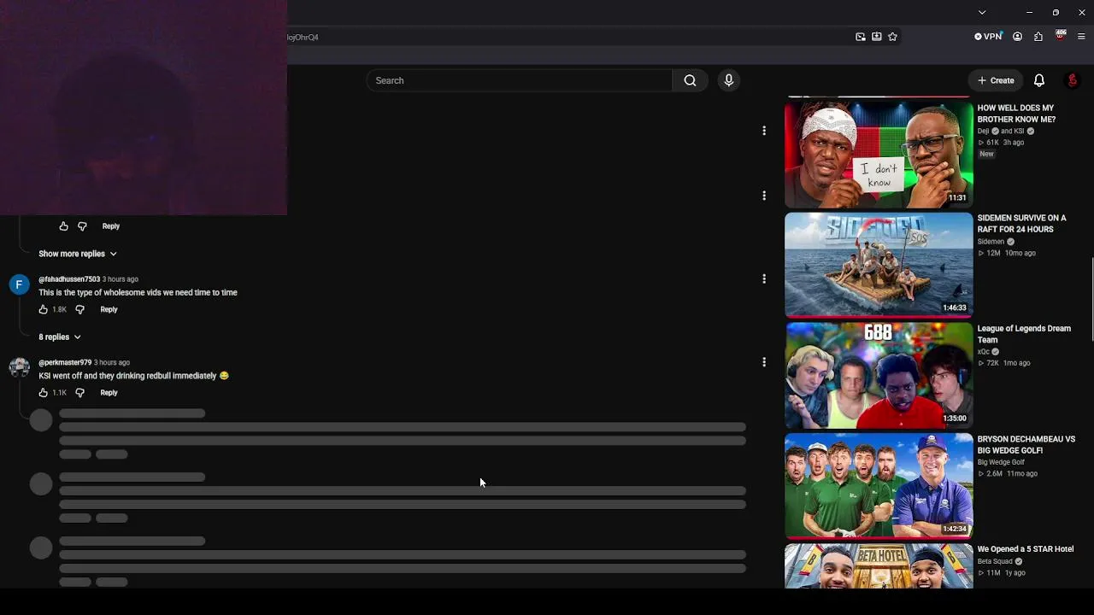Dislike the perkmaster979 comment

[80, 393]
